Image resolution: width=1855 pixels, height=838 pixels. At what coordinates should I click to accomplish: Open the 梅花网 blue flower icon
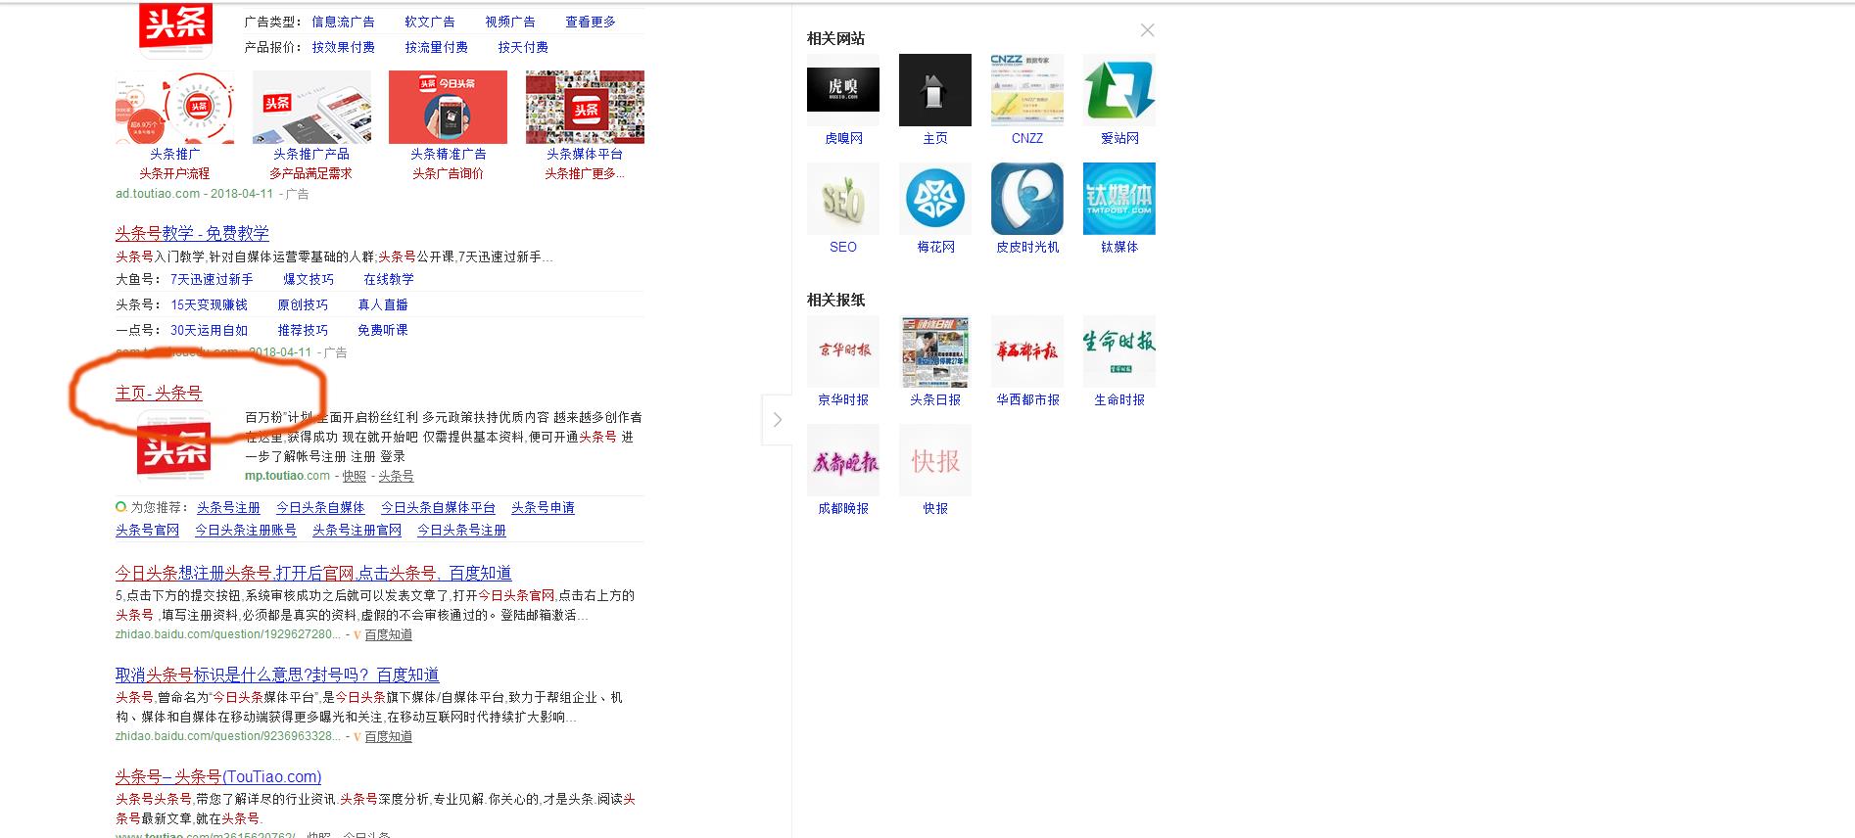[934, 199]
